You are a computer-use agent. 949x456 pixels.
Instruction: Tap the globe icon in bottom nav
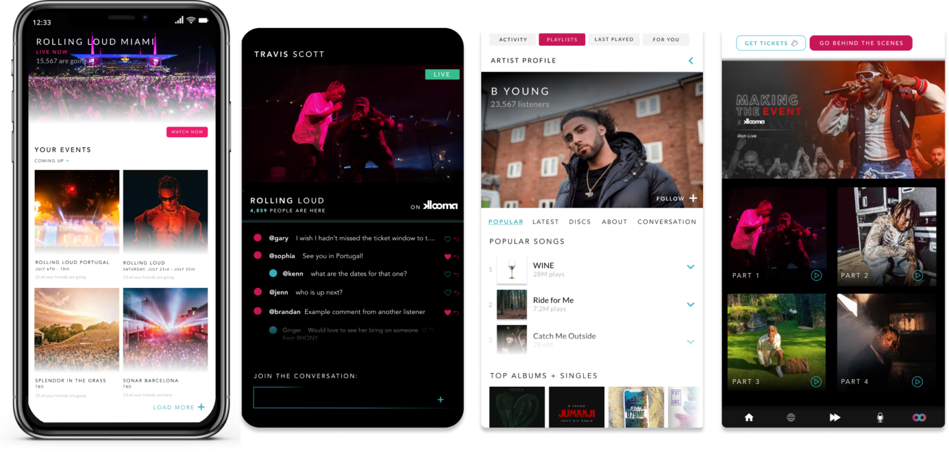coord(791,418)
